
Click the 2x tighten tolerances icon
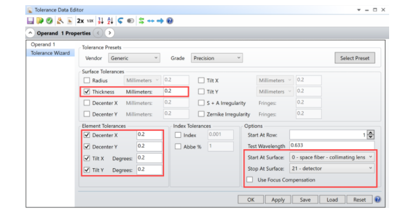80,21
